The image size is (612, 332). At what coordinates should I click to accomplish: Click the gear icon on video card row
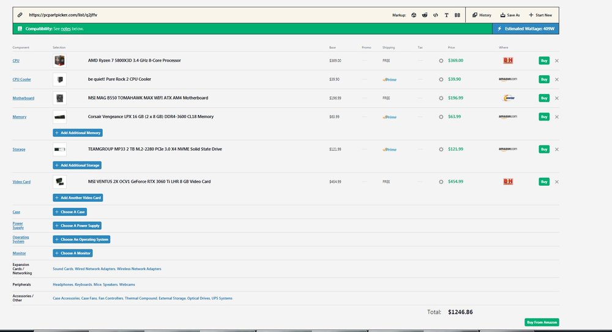click(x=441, y=182)
